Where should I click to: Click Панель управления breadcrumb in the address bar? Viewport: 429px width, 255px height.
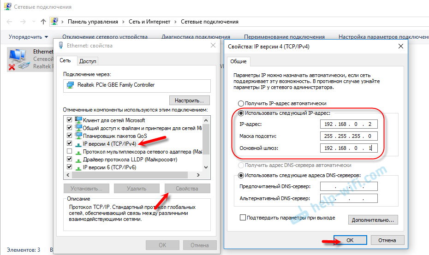(93, 22)
